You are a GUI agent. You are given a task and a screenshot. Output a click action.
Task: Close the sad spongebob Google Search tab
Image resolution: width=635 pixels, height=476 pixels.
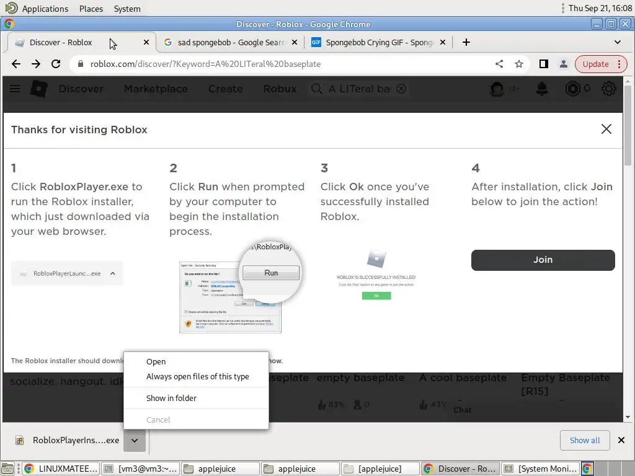tap(295, 42)
